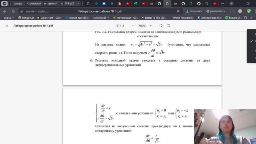This screenshot has height=144, width=256.
Task: Open the PDF viewer sidebar hamburger menu
Action: click(x=7, y=26)
